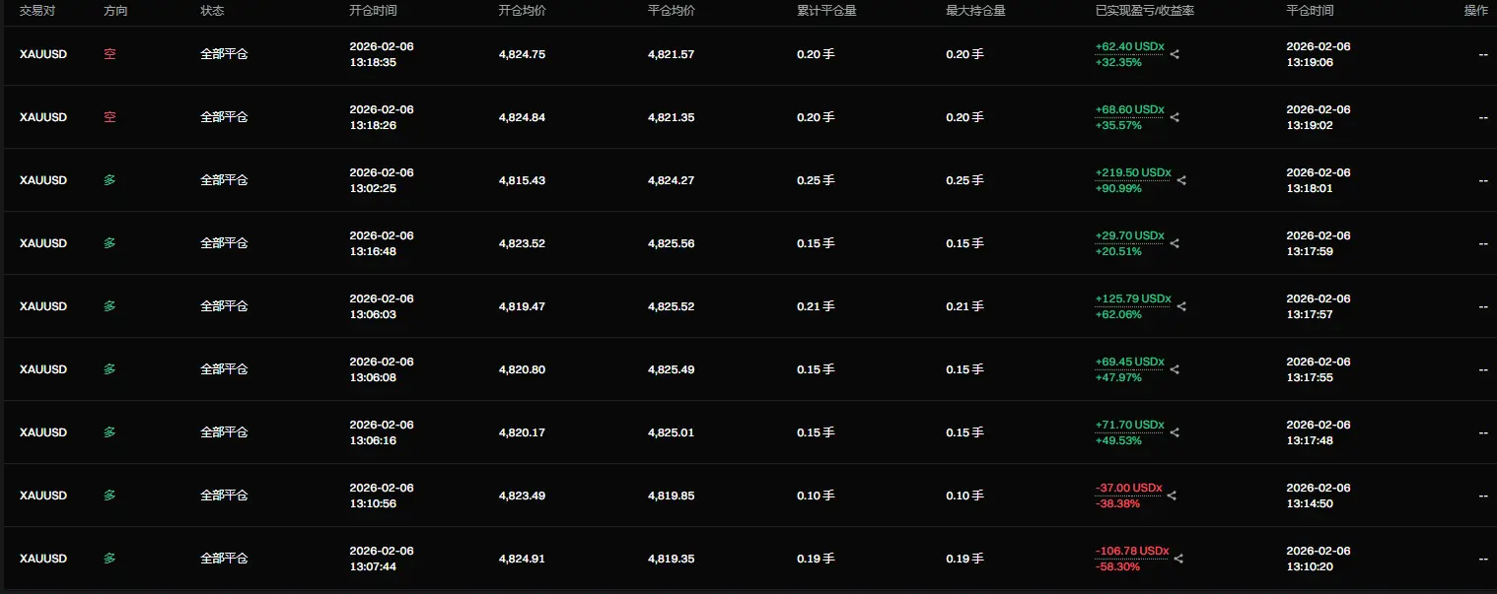Select XAUUSD row opened at 13:18:35
The width and height of the screenshot is (1497, 594).
point(748,54)
